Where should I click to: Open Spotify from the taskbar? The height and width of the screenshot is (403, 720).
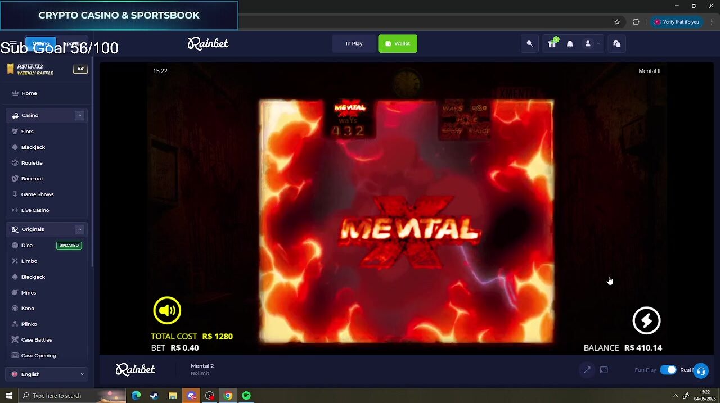(x=246, y=396)
